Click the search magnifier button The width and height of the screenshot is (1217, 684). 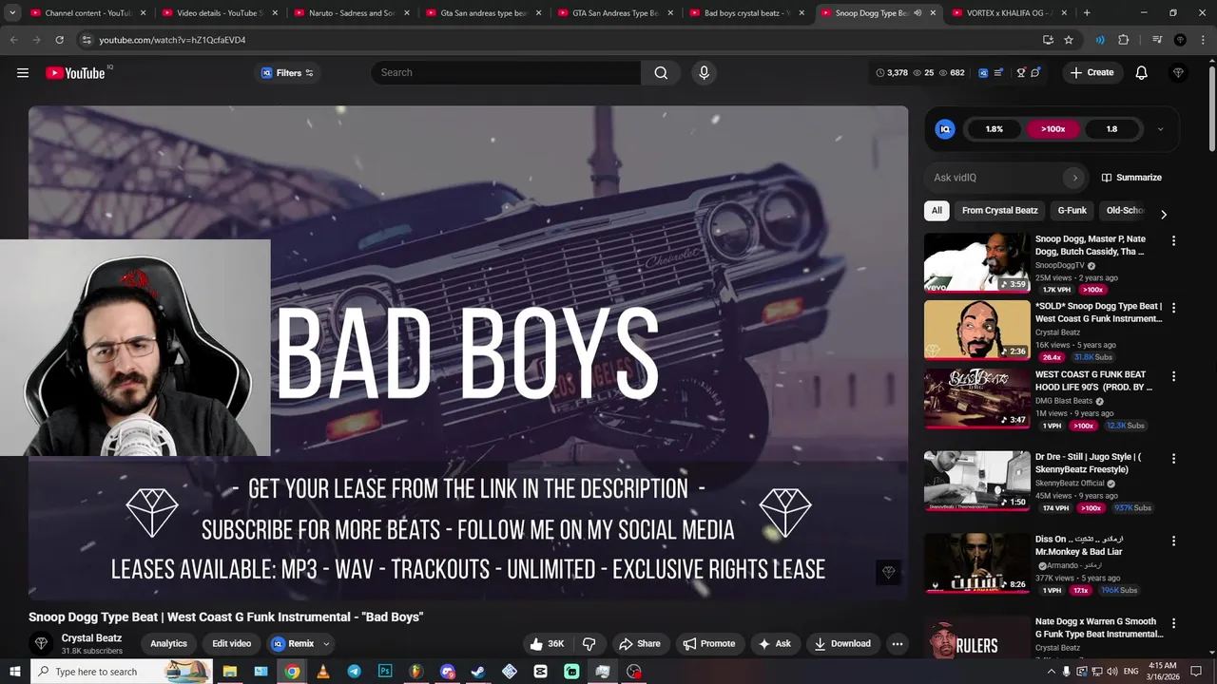click(x=661, y=72)
